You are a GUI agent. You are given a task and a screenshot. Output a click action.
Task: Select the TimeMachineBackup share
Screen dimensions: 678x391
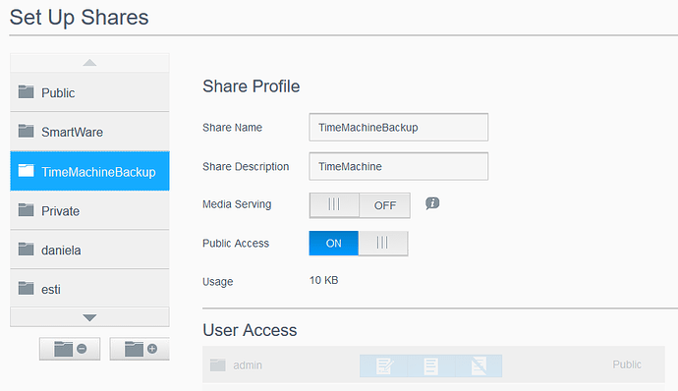click(x=89, y=171)
